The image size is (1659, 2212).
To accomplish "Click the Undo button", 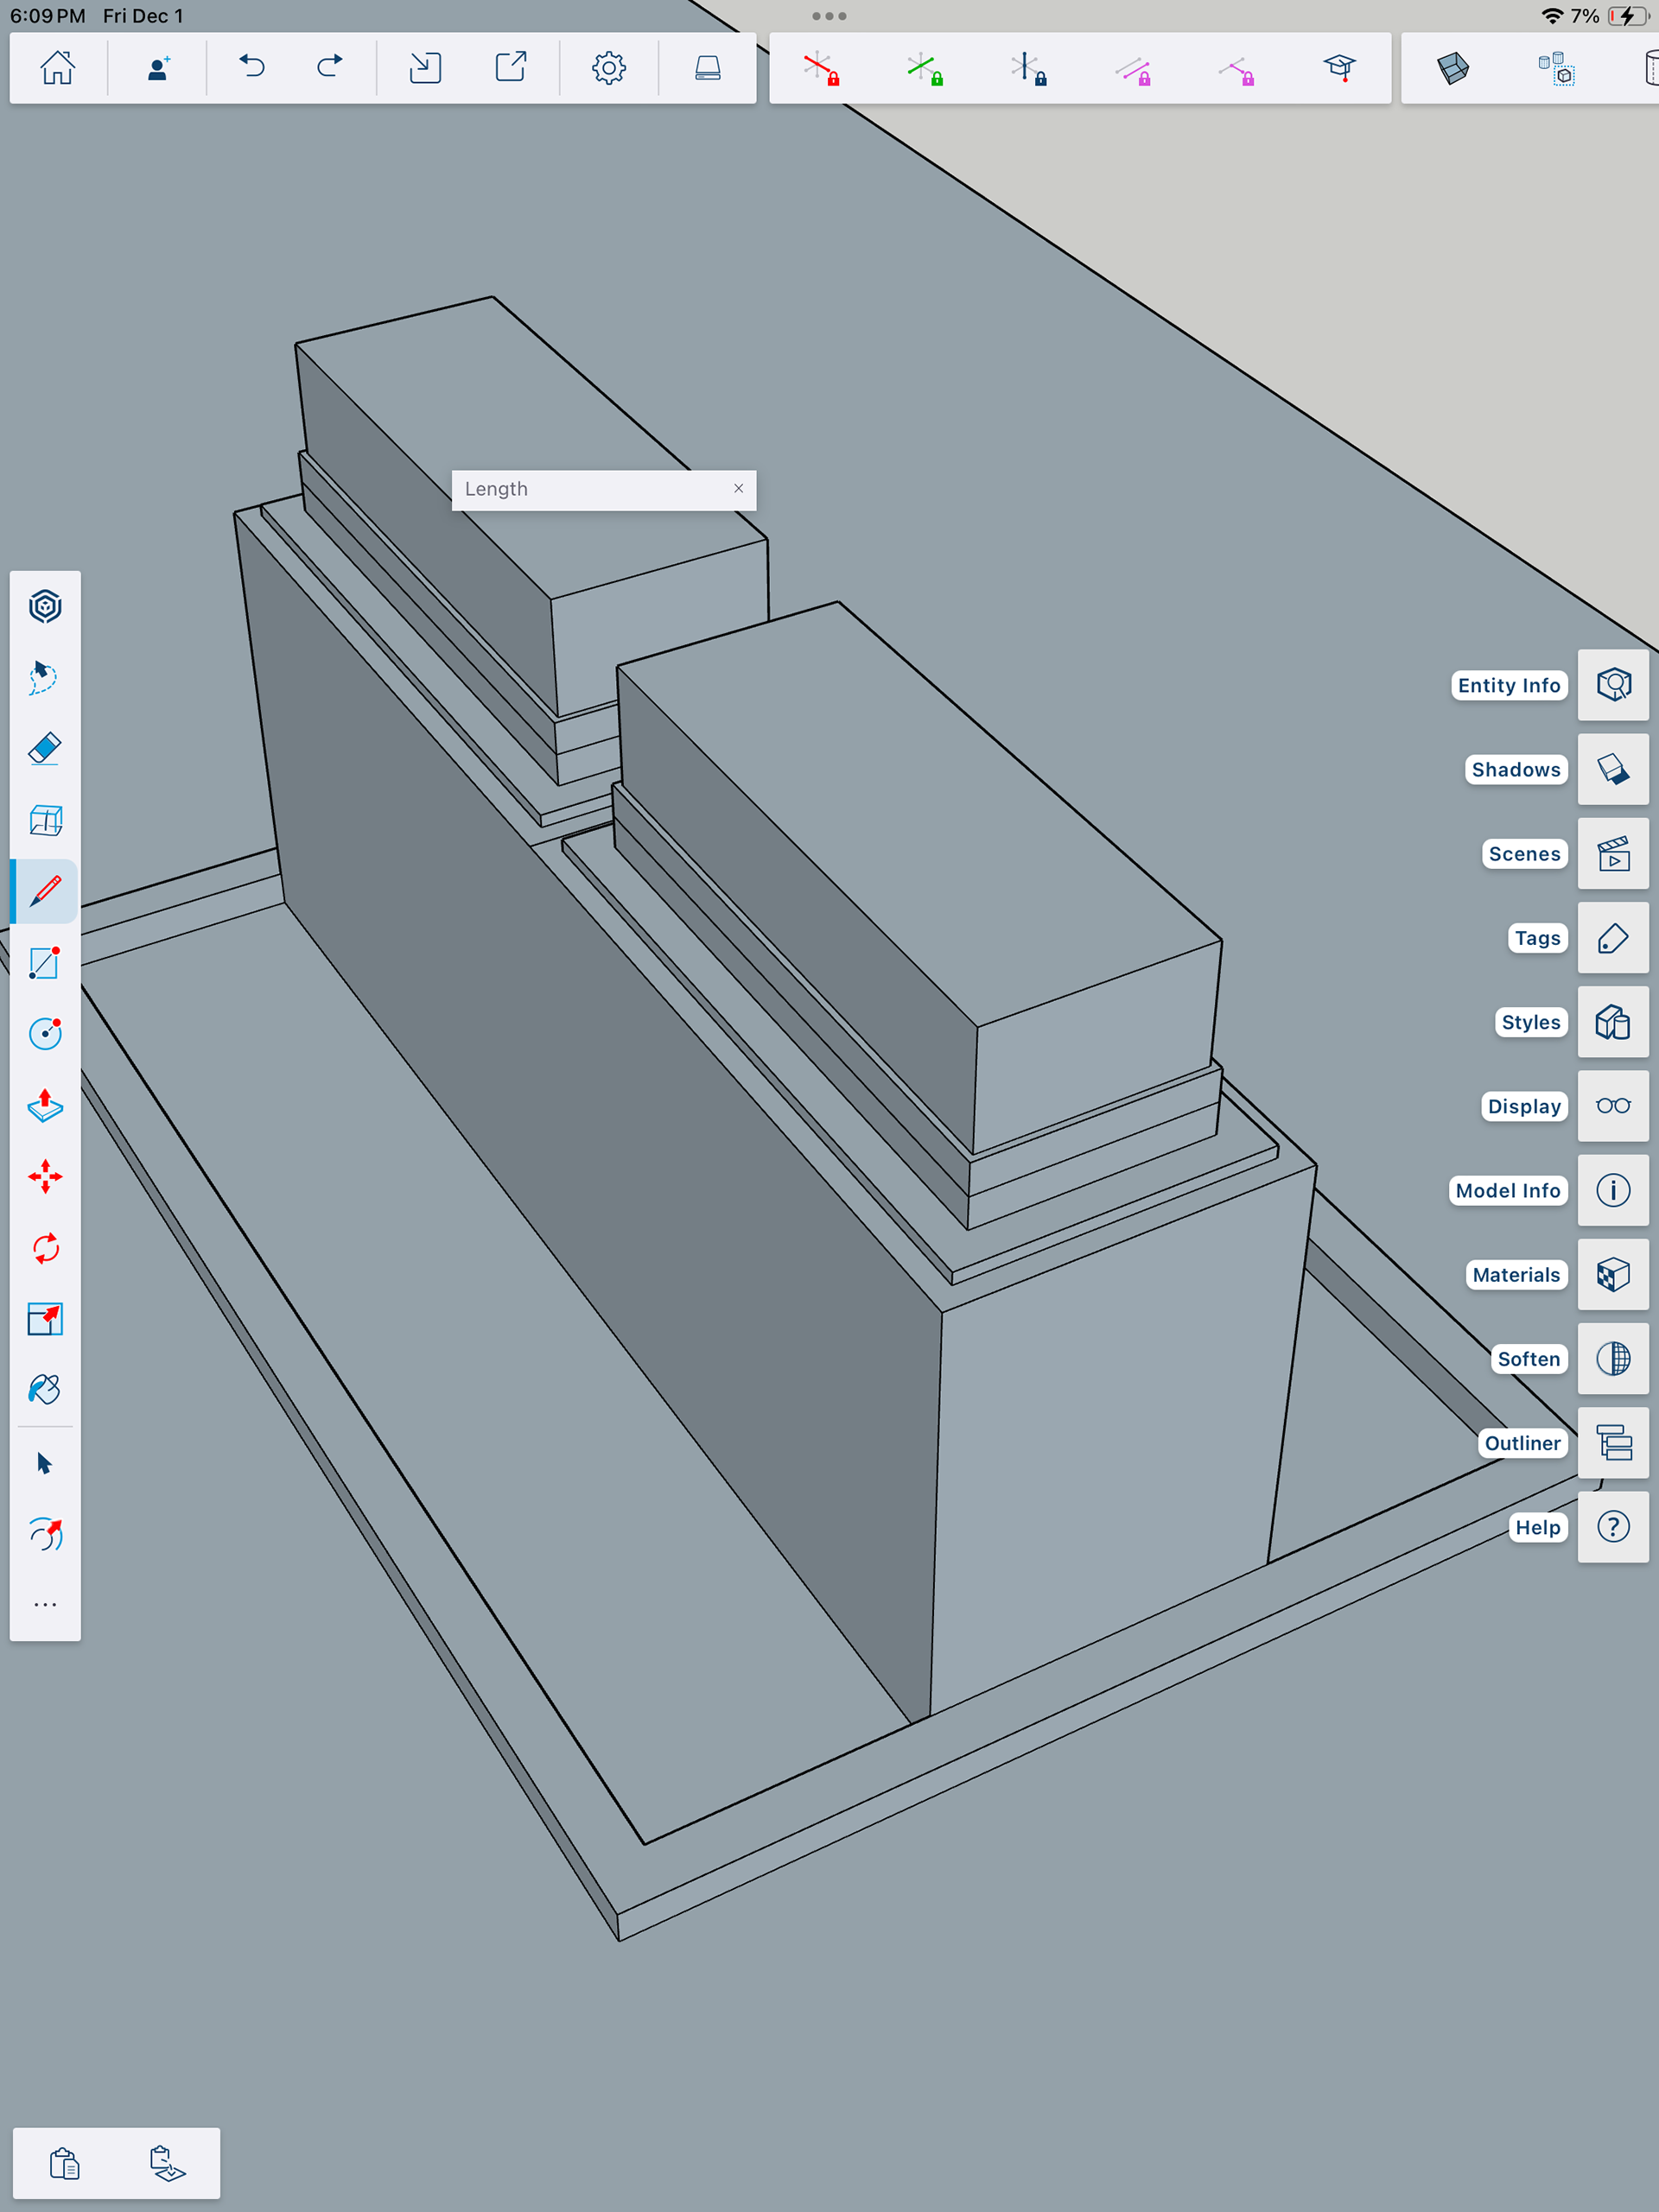I will pyautogui.click(x=252, y=68).
